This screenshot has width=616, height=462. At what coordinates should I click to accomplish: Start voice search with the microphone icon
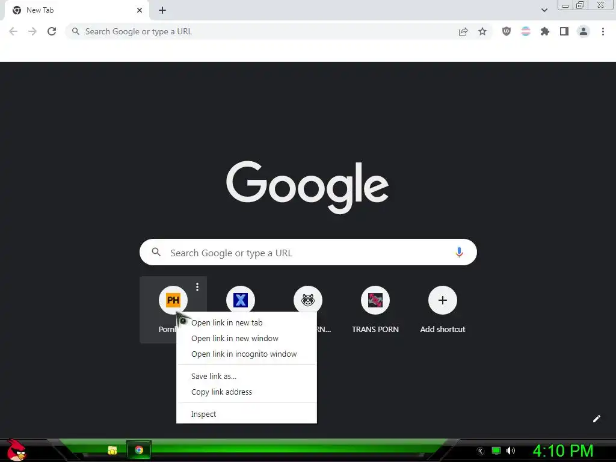(x=459, y=252)
